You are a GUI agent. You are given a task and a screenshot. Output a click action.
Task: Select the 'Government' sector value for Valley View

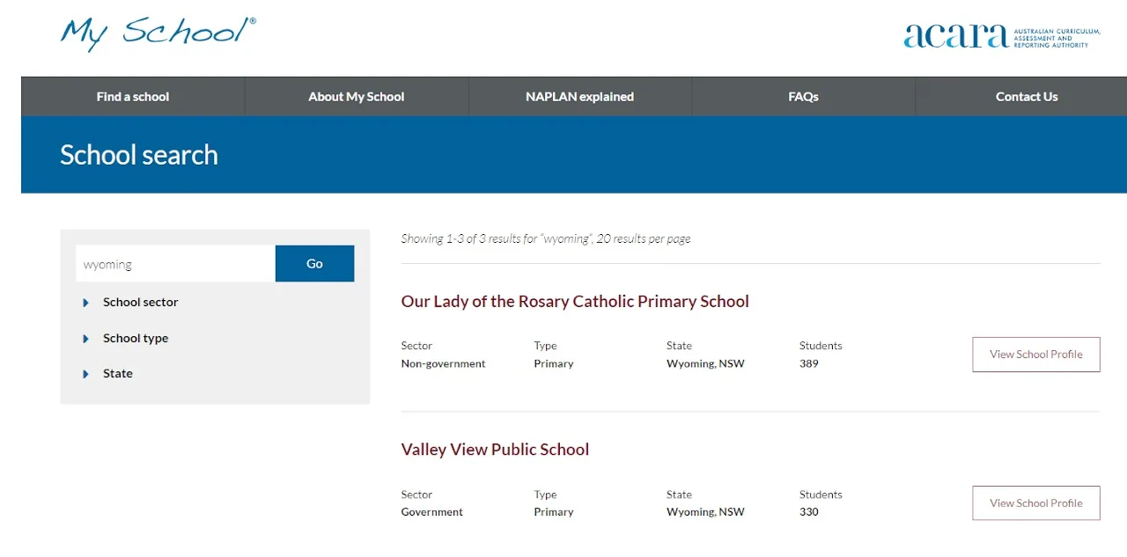coord(432,511)
